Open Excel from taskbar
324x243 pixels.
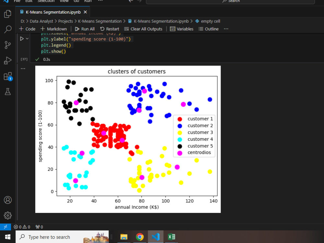pos(171,237)
